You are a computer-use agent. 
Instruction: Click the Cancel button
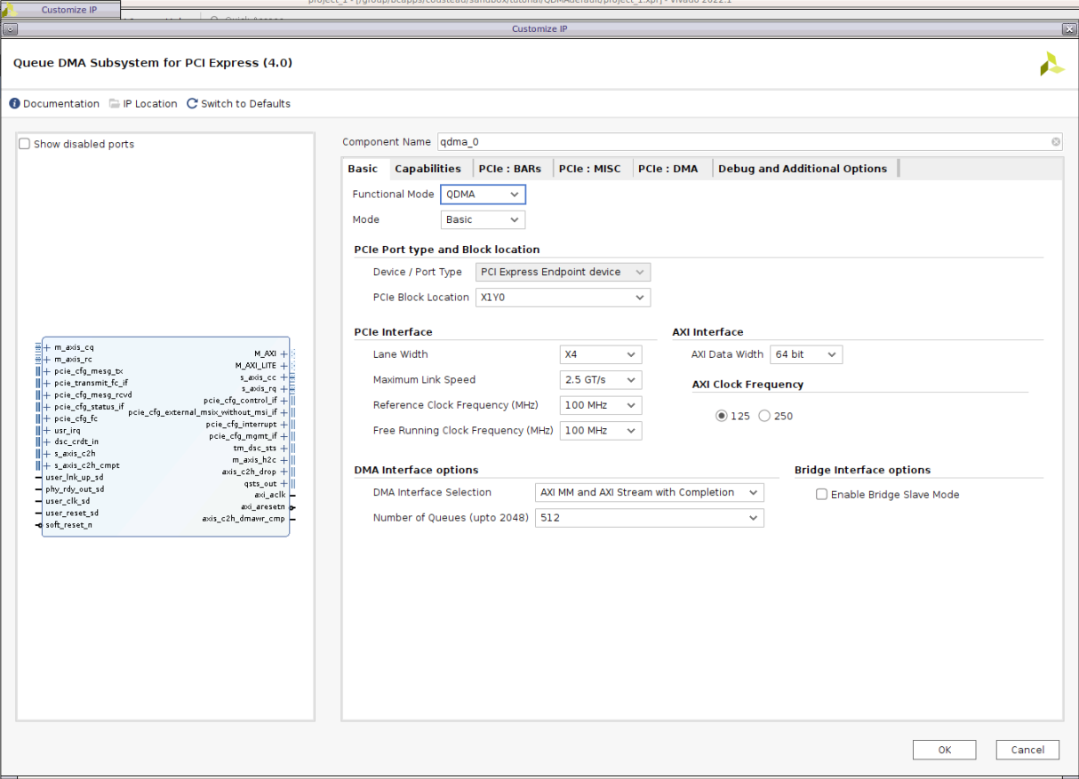coord(1027,749)
